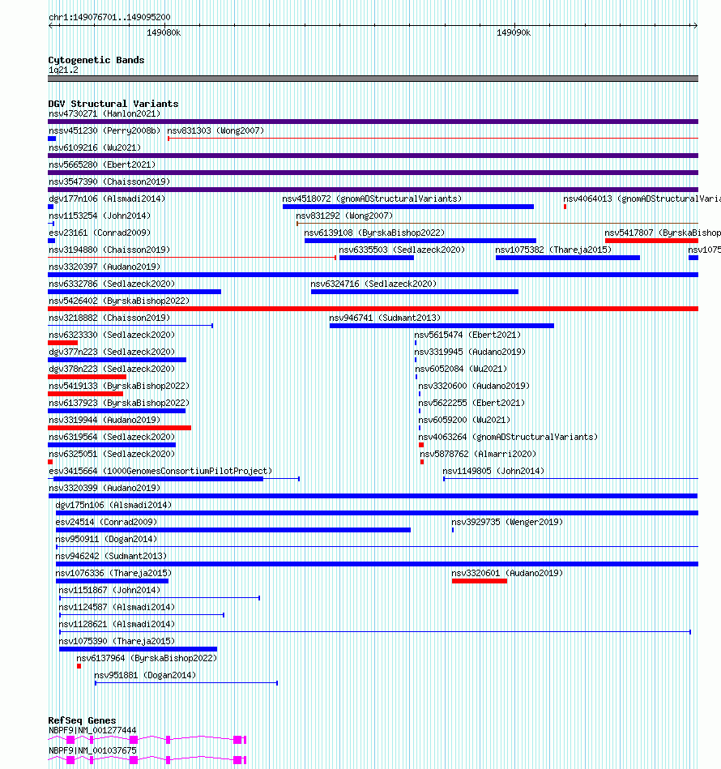721x769 pixels.
Task: Open nsv4064013 gnomAD variant label
Action: click(642, 199)
